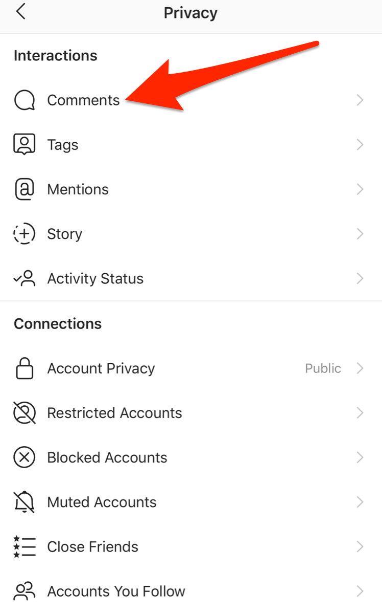The image size is (382, 615).
Task: Click the Tags person-frame icon
Action: point(24,145)
